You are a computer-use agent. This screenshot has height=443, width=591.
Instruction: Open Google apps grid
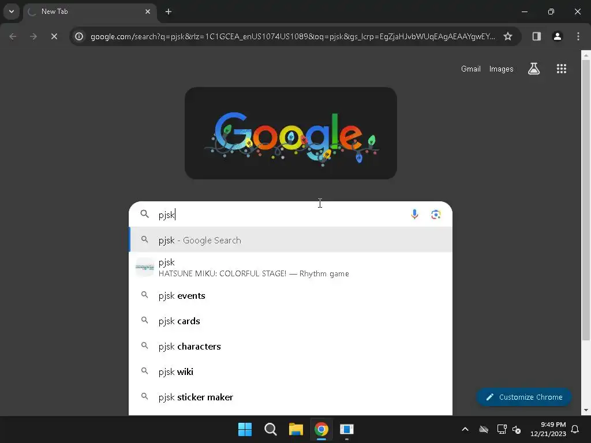[562, 69]
